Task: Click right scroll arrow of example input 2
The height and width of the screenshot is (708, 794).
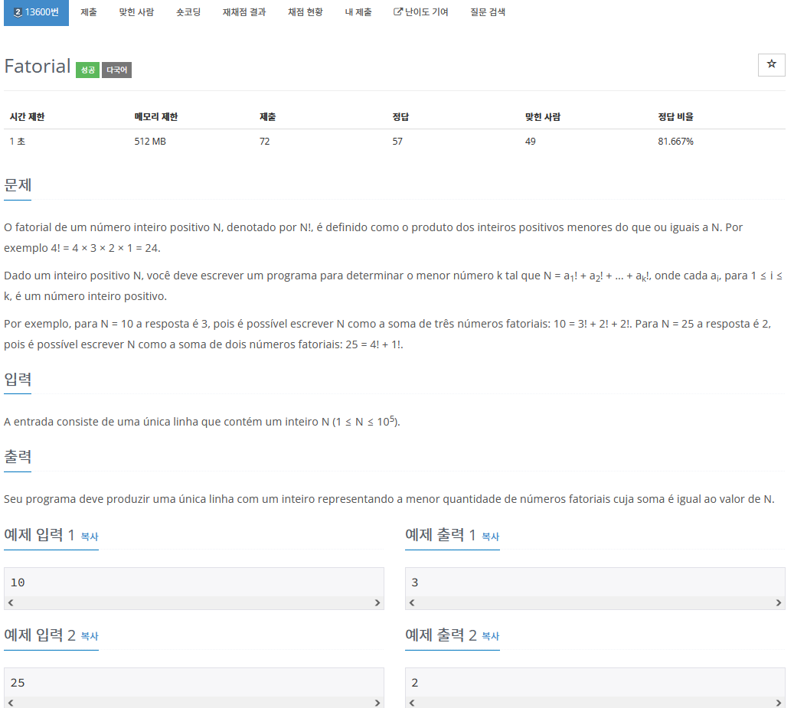Action: (x=377, y=703)
